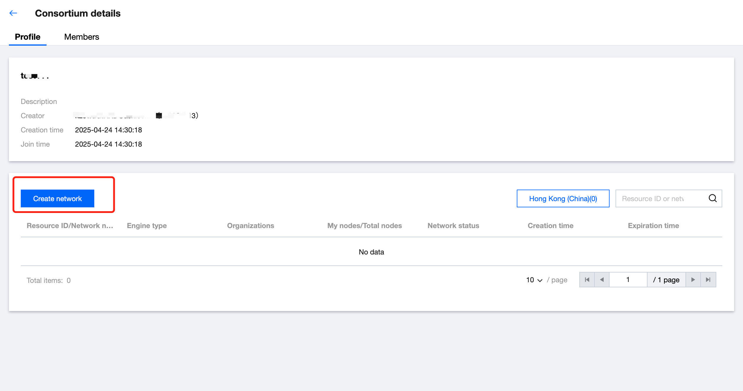Click the chevron beside 10 per page
The image size is (743, 391).
pos(540,280)
